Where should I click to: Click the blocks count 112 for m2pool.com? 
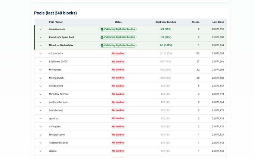pyautogui.click(x=197, y=53)
